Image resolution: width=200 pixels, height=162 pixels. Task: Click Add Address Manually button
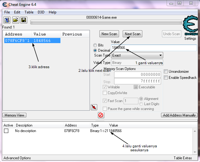[179, 115]
